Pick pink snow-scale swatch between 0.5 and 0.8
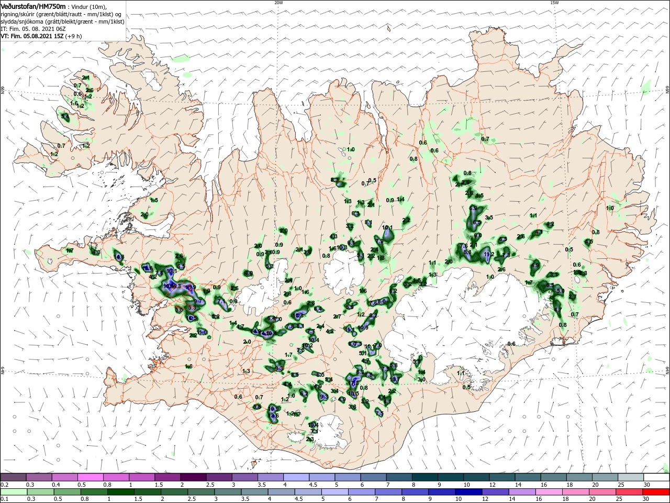Screen dimensions: 670x503 [x=90, y=477]
